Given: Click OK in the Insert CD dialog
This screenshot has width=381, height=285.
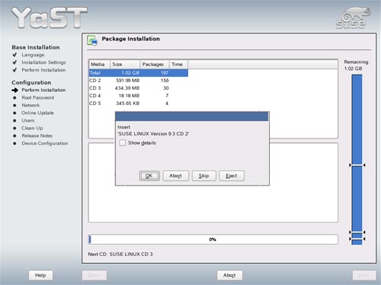Looking at the screenshot, I should point(149,176).
